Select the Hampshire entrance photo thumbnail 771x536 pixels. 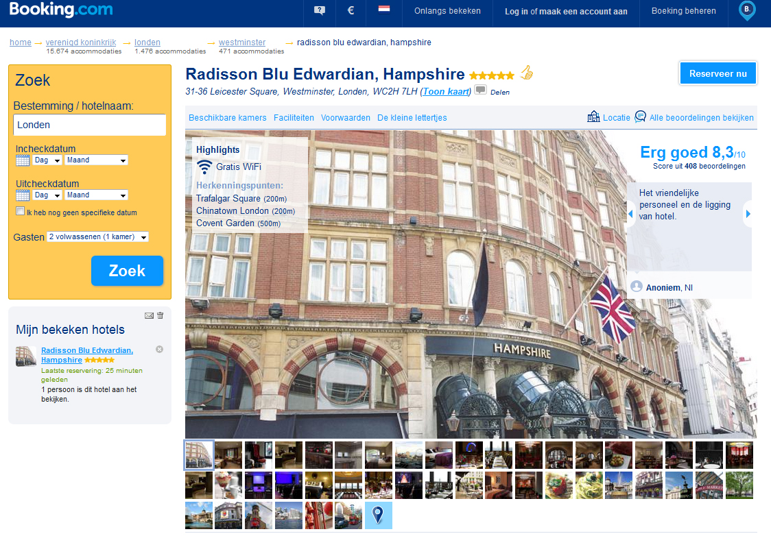tap(198, 454)
